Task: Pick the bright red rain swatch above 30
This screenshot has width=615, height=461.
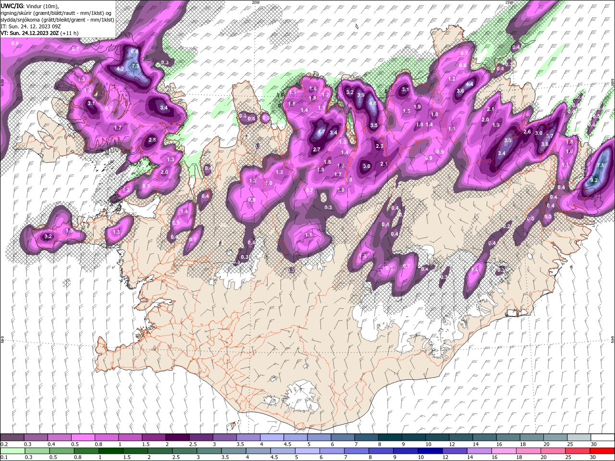Action: (602, 451)
